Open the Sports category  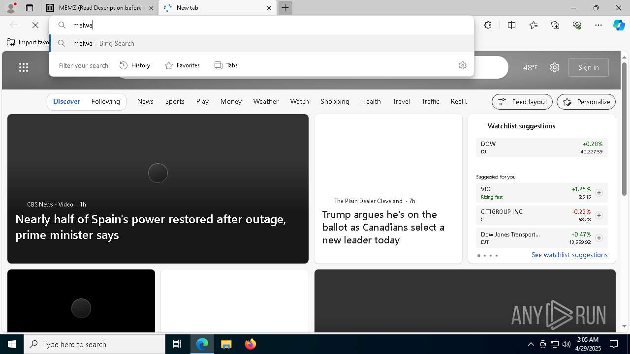click(x=175, y=101)
